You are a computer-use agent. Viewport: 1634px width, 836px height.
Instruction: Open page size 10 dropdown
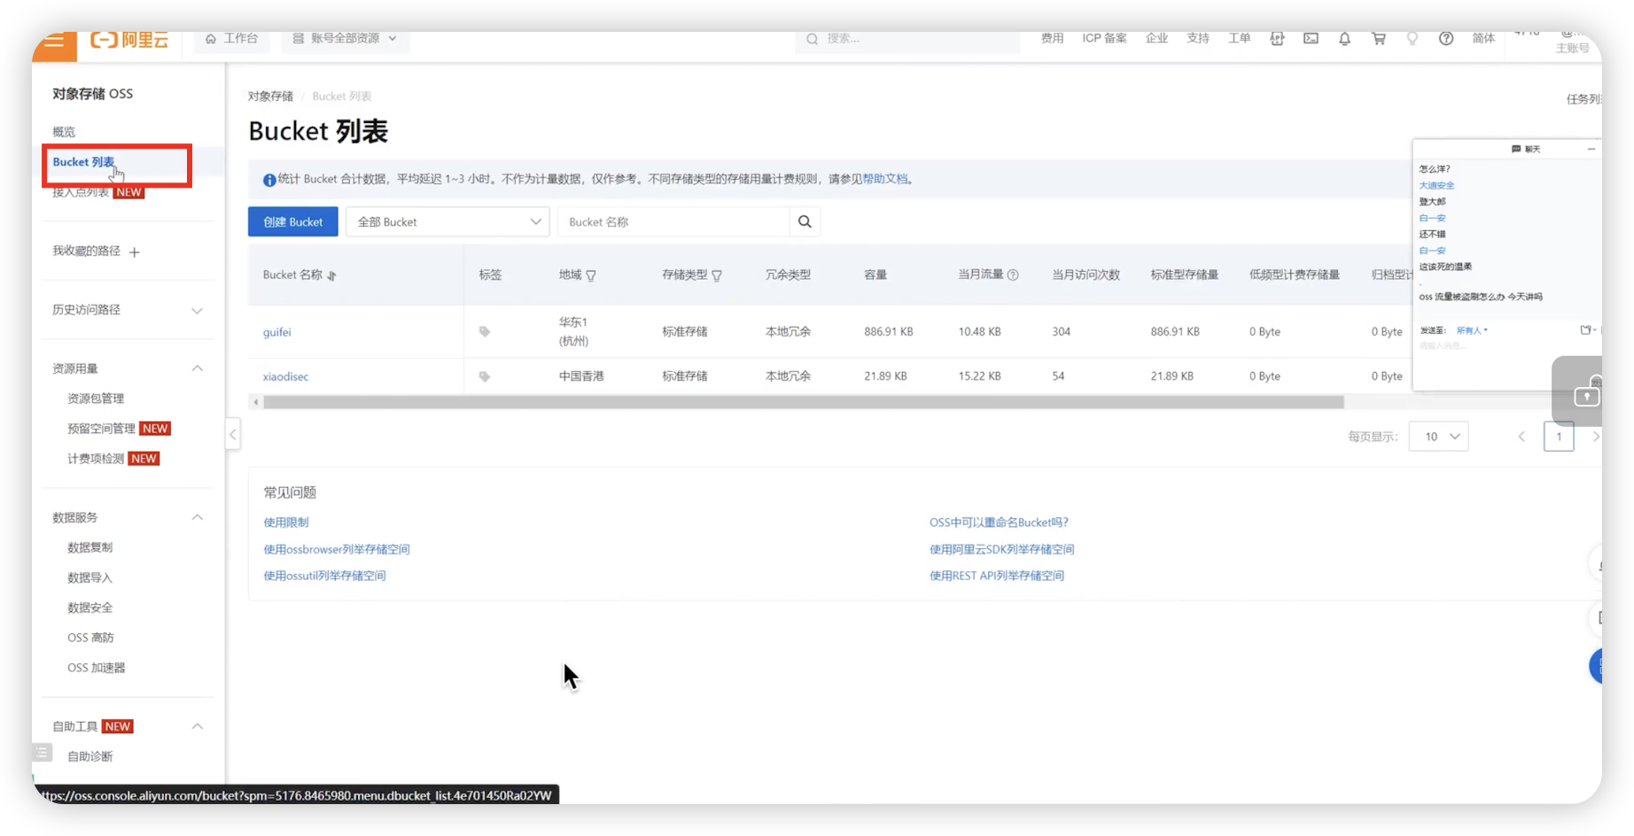1438,437
